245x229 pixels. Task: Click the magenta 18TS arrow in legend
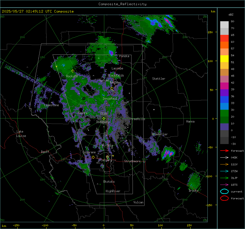[224, 185]
